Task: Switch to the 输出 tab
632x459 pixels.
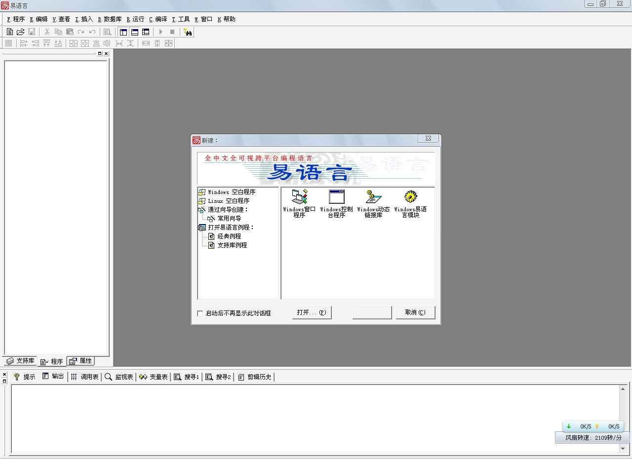Action: [x=53, y=376]
